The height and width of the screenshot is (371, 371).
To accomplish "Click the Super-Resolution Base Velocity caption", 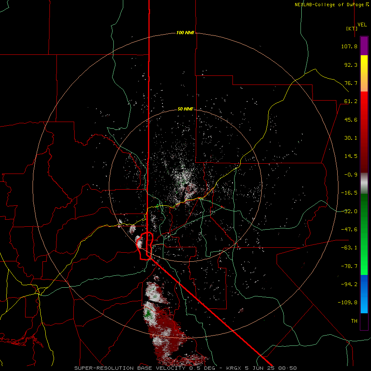I will click(x=185, y=368).
